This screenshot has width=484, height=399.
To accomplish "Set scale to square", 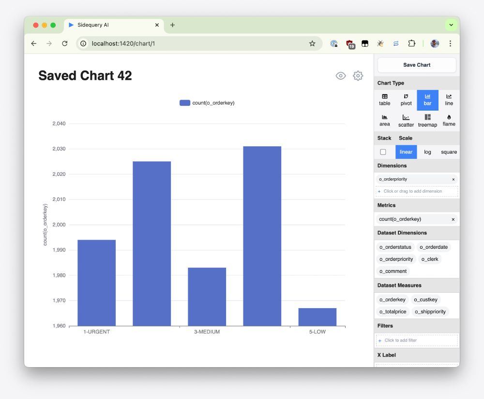I will click(449, 152).
